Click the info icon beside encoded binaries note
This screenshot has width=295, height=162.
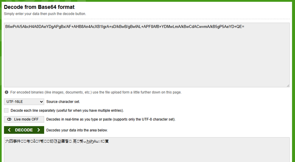point(7,92)
